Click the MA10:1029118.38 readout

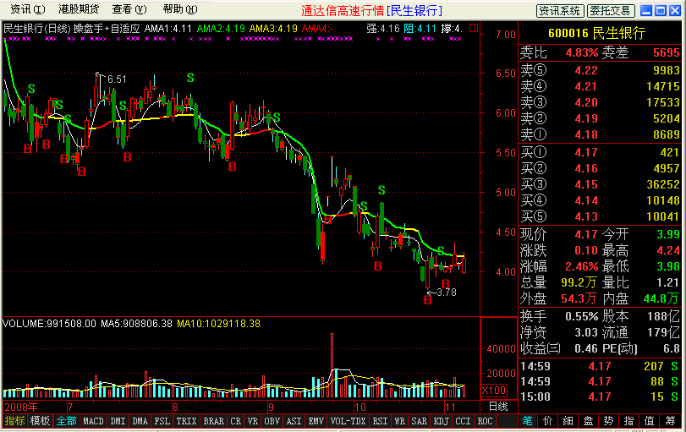point(218,324)
